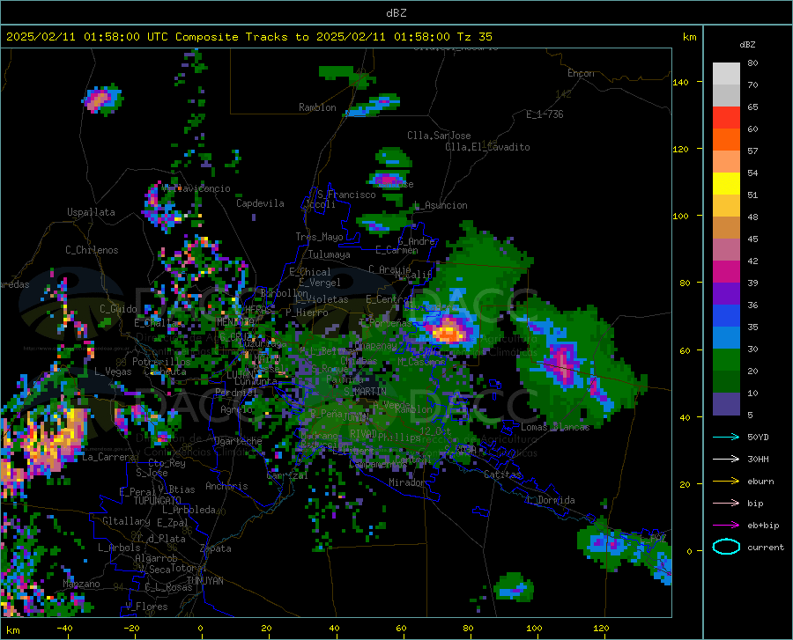
Task: Click the TUNUYAN map label
Action: [x=204, y=581]
